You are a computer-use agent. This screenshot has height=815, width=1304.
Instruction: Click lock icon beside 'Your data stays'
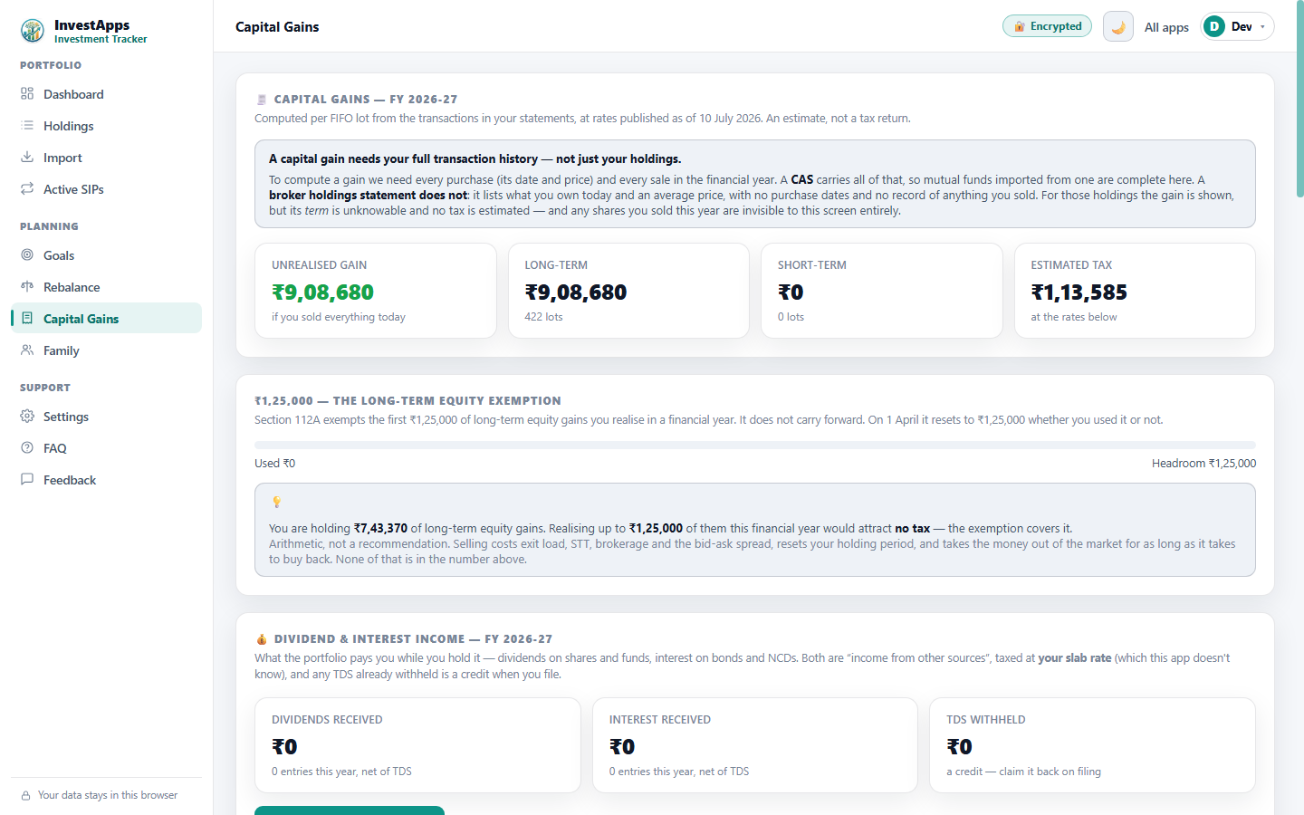[26, 795]
